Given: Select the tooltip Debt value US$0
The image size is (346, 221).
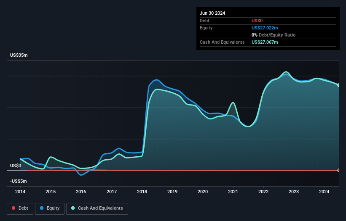Looking at the screenshot, I should 257,21.
